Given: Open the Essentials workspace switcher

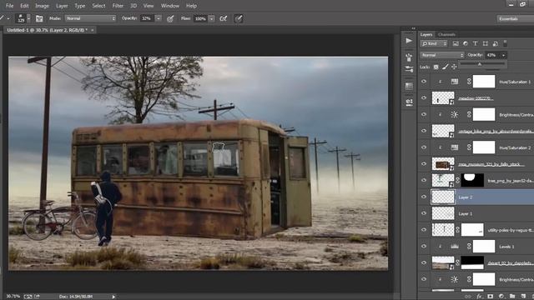Looking at the screenshot, I should [x=516, y=18].
